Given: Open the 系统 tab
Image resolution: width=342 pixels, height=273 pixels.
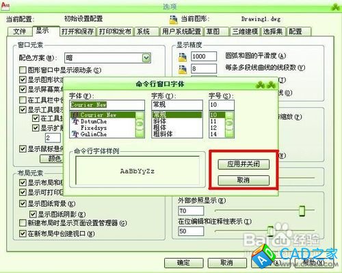Looking at the screenshot, I should tap(146, 31).
